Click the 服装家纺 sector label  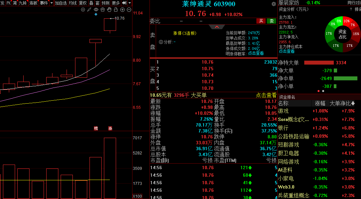click(289, 3)
